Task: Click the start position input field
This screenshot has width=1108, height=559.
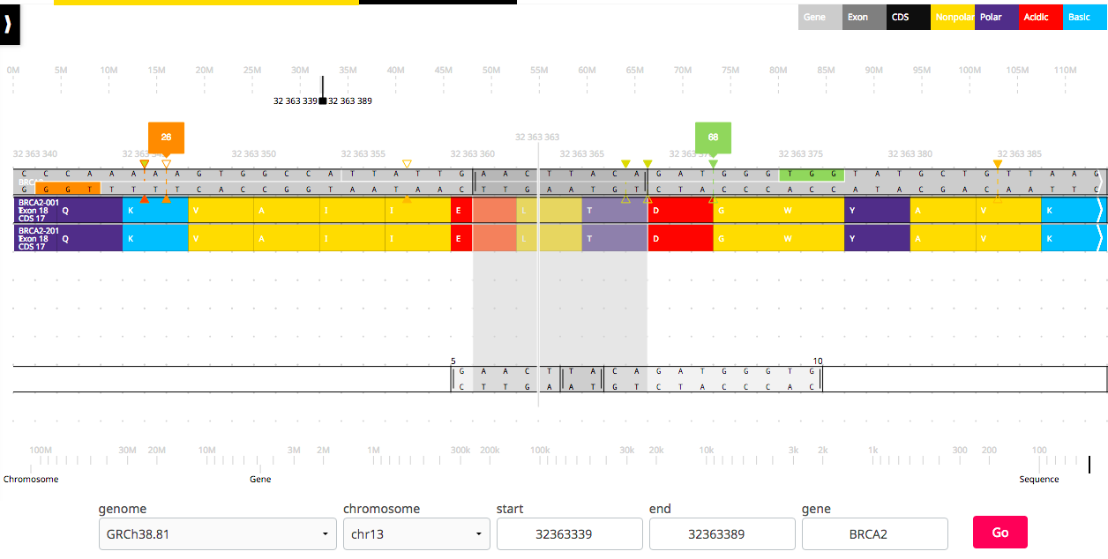Action: [569, 533]
